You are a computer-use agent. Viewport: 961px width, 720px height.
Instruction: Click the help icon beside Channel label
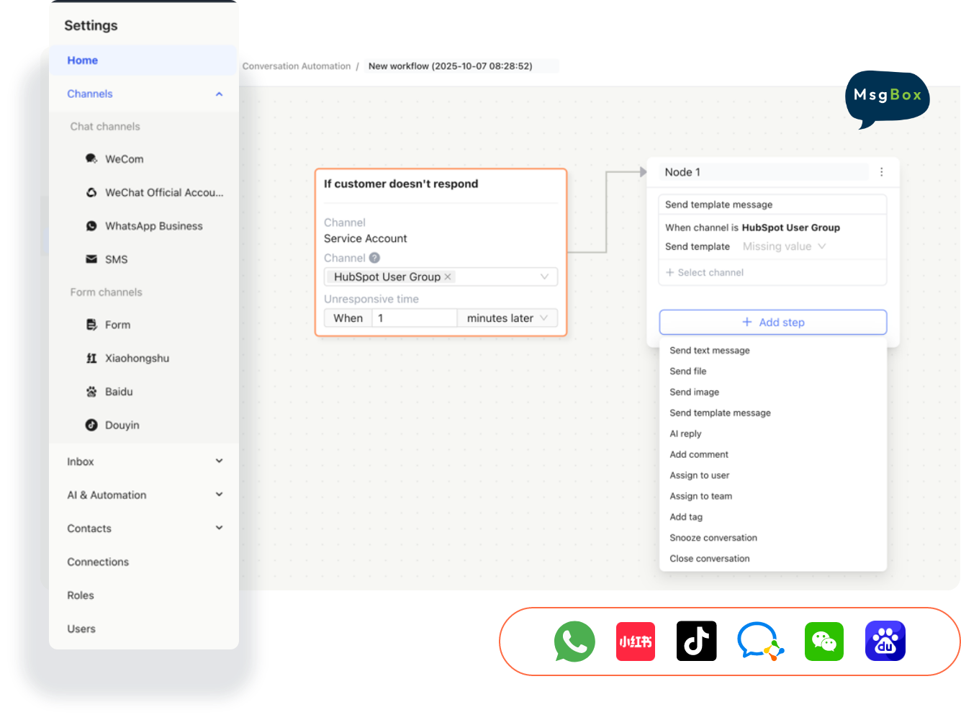click(x=374, y=258)
